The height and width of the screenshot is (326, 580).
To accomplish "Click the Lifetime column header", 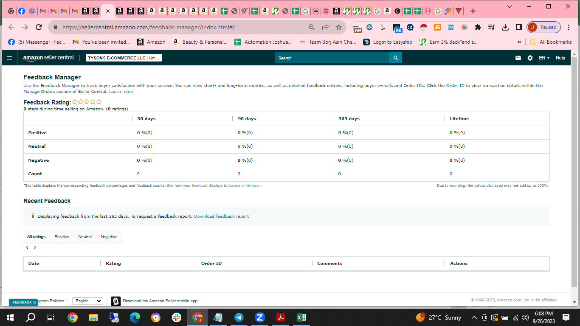I will coord(459,119).
